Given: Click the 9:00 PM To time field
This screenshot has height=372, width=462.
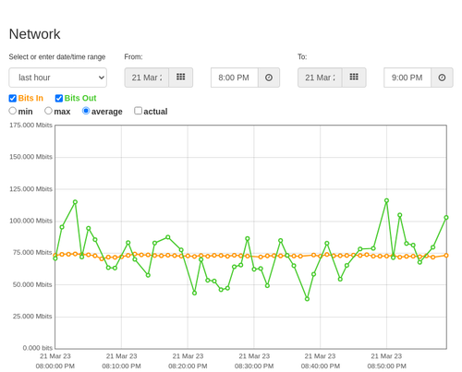Looking at the screenshot, I should [407, 78].
